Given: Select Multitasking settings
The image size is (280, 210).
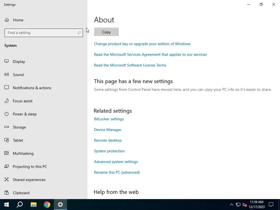Looking at the screenshot, I should 44,153.
